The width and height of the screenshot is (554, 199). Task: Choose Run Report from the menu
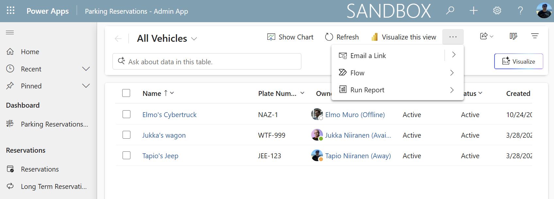coord(367,90)
